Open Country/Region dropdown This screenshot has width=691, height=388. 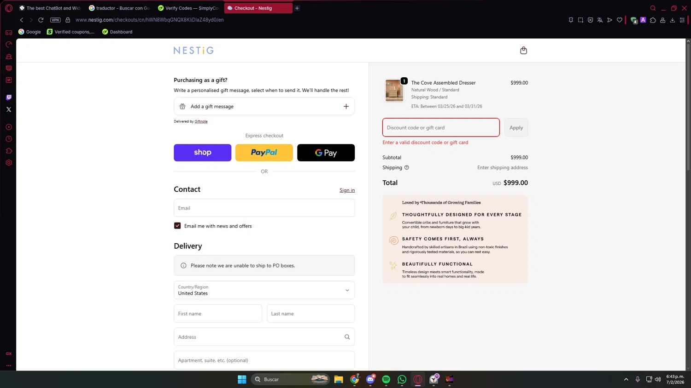coord(264,290)
